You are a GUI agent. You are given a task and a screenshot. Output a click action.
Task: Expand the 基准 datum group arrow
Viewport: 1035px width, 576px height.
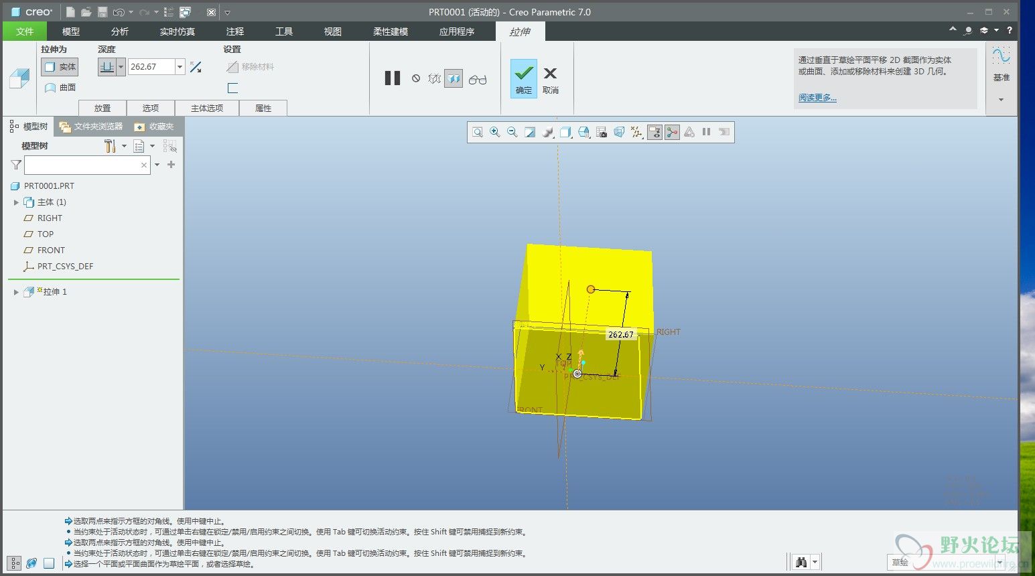pyautogui.click(x=1002, y=100)
